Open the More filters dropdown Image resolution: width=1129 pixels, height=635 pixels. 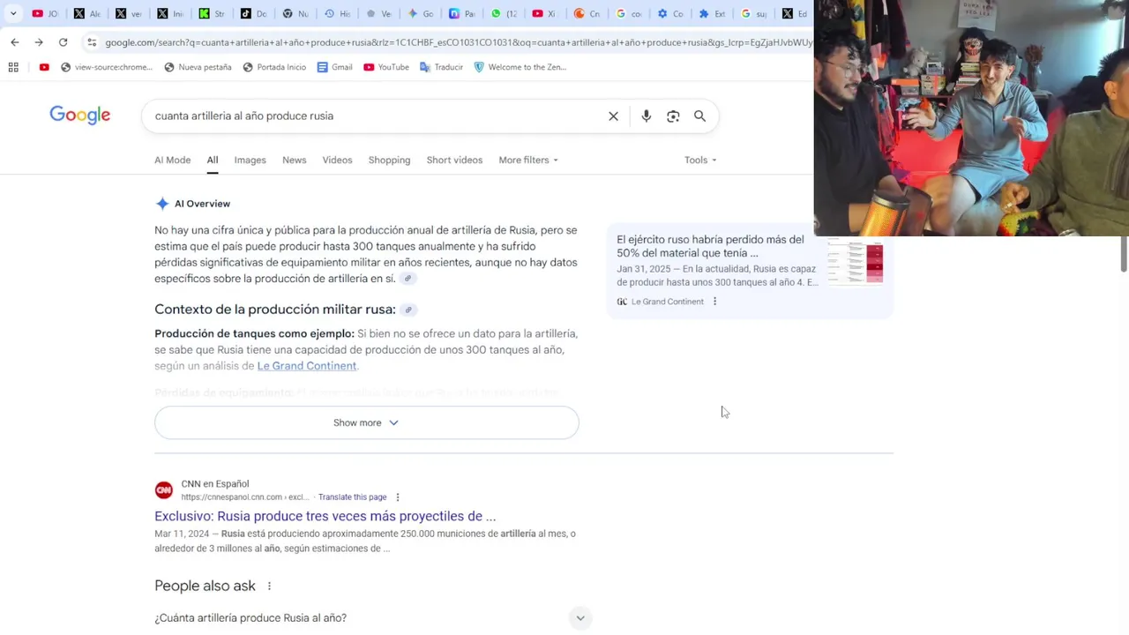pyautogui.click(x=528, y=160)
